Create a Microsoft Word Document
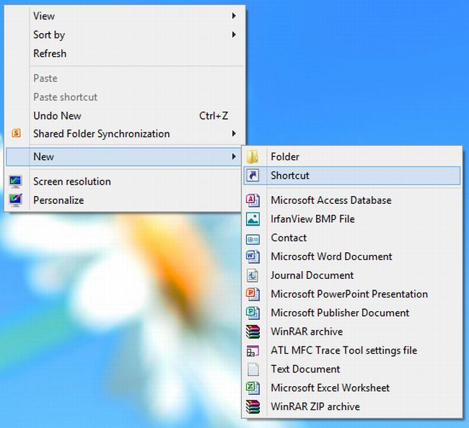This screenshot has width=469, height=428. (x=352, y=257)
